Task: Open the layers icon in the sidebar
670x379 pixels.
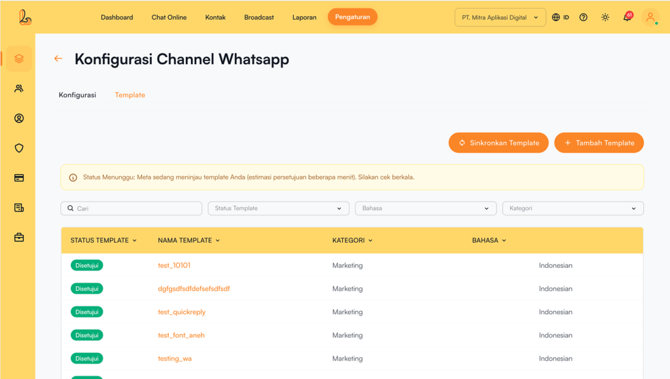Action: click(19, 59)
